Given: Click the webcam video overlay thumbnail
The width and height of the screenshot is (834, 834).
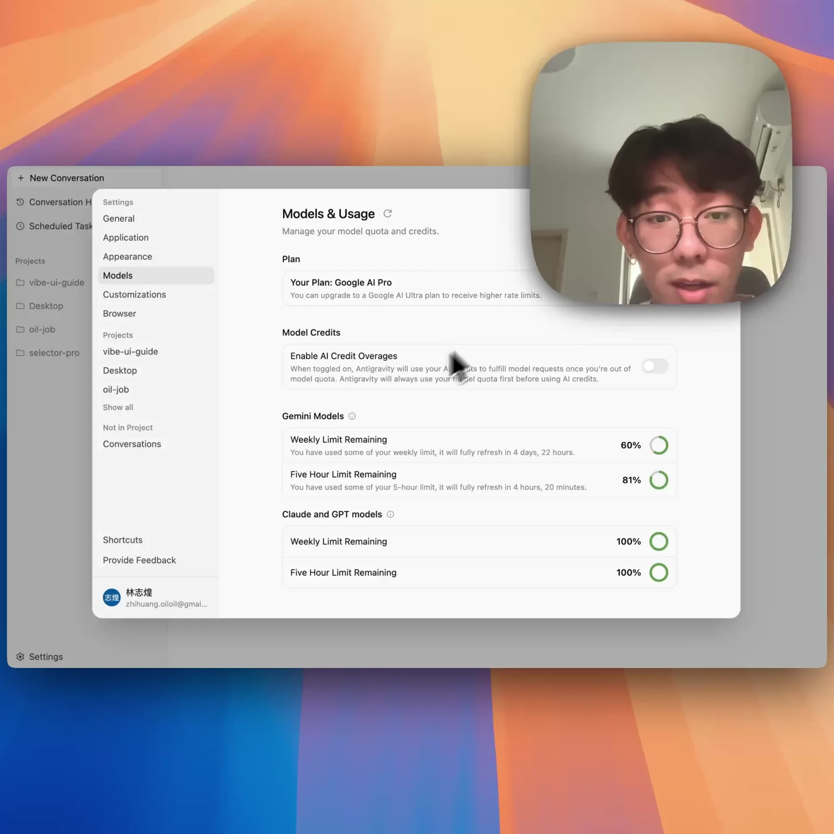Looking at the screenshot, I should 661,174.
